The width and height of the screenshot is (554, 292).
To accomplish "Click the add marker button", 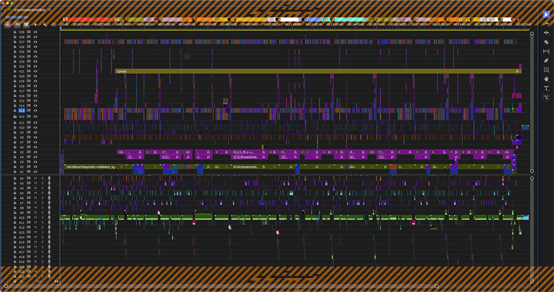I will tap(36, 25).
